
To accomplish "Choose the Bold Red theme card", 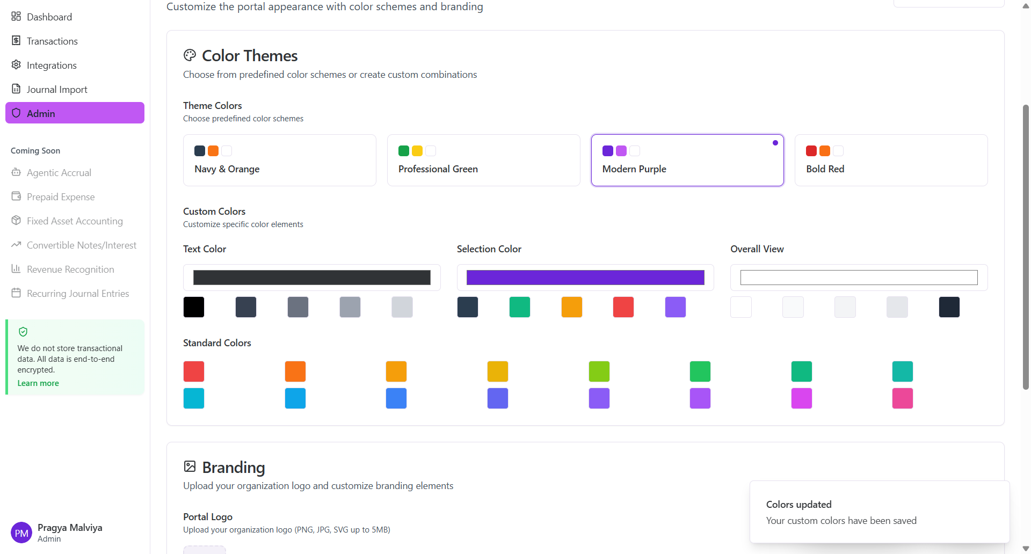I will (x=891, y=161).
